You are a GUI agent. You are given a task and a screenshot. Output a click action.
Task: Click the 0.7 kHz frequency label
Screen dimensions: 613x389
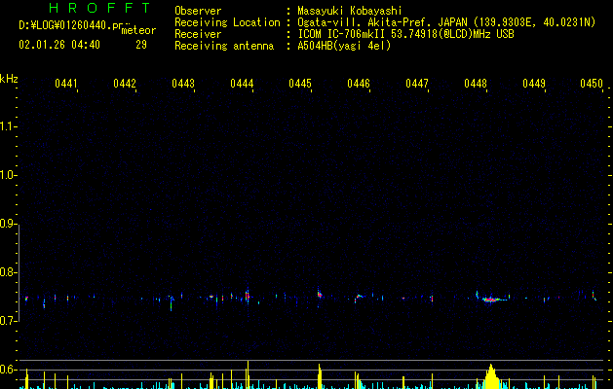click(8, 321)
